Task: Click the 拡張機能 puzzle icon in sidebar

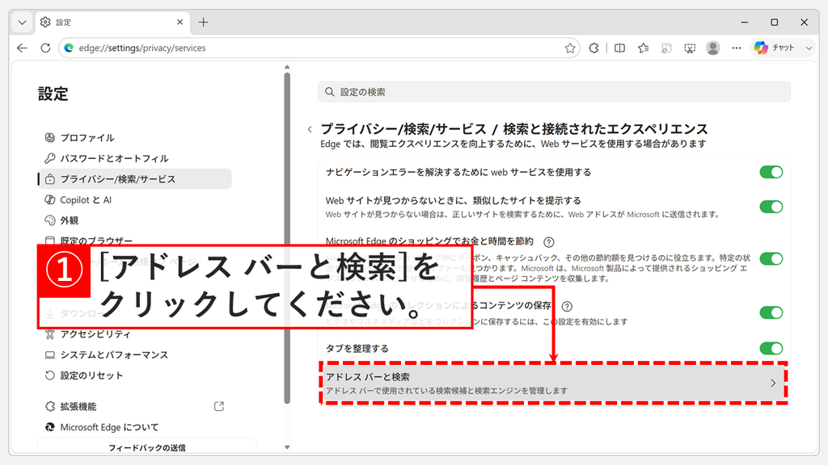Action: tap(49, 407)
